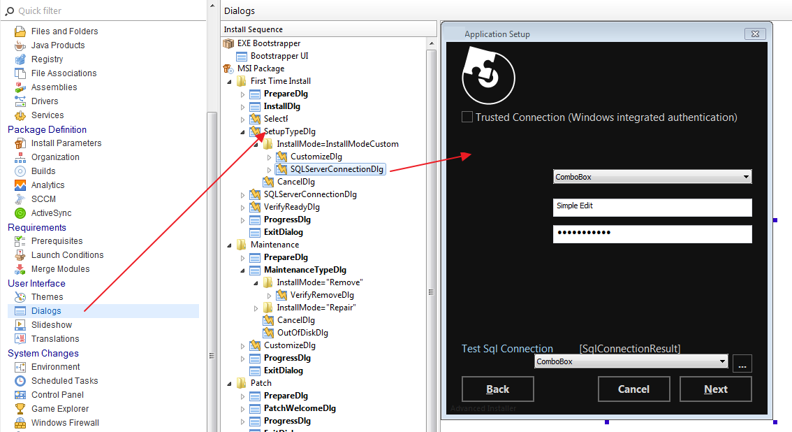This screenshot has width=792, height=432.
Task: Open the ActiveSync icon
Action: [20, 213]
